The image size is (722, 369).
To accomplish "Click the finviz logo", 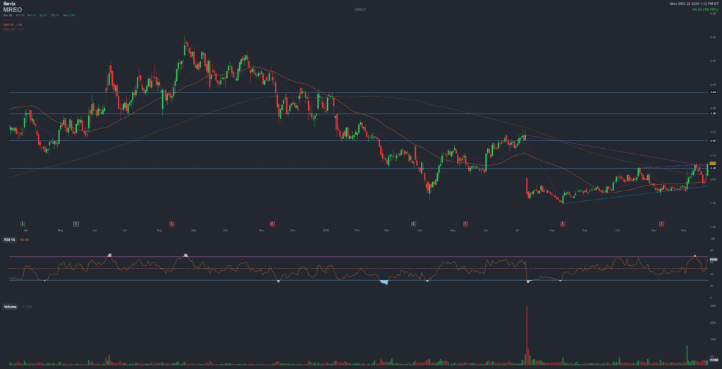I will pyautogui.click(x=8, y=4).
